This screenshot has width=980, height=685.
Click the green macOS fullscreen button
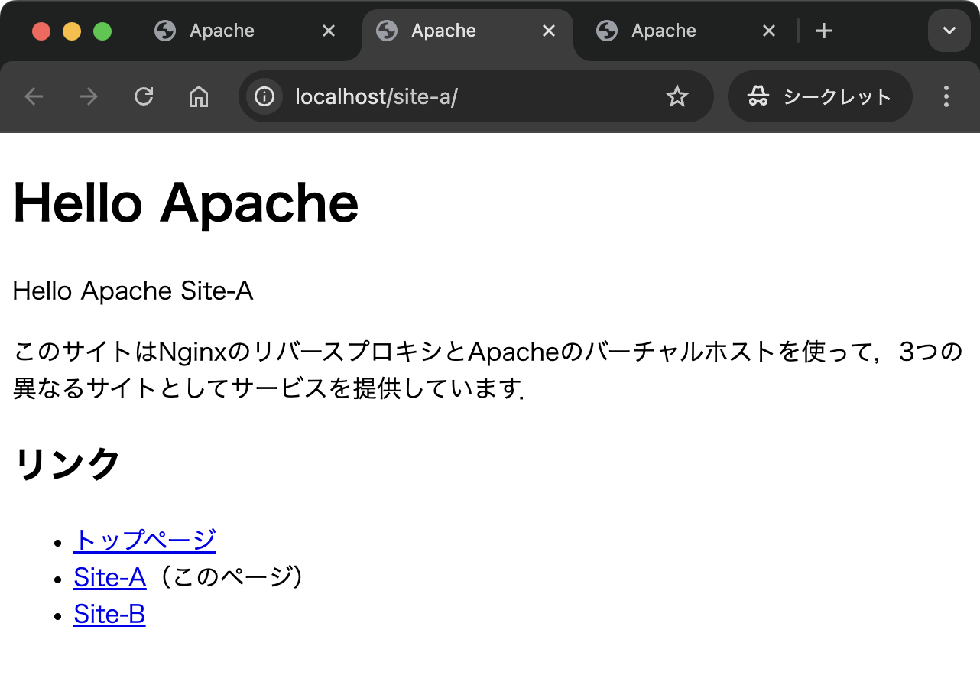pyautogui.click(x=102, y=31)
